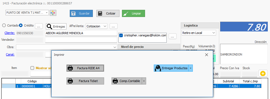Print Factura Ticket

85,81
